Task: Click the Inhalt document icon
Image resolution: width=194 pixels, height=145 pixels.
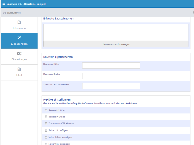Action: pos(19,69)
